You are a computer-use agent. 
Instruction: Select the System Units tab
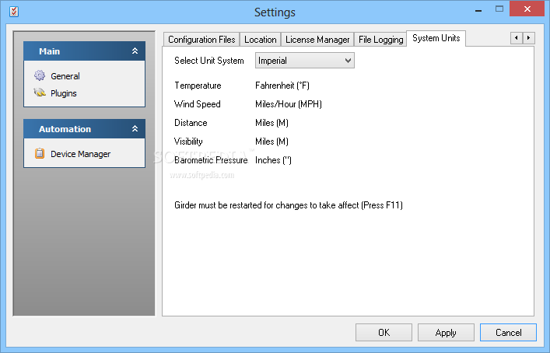pos(436,38)
